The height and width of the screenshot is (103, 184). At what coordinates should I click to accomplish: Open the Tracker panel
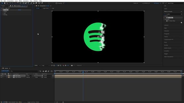[x=166, y=37]
